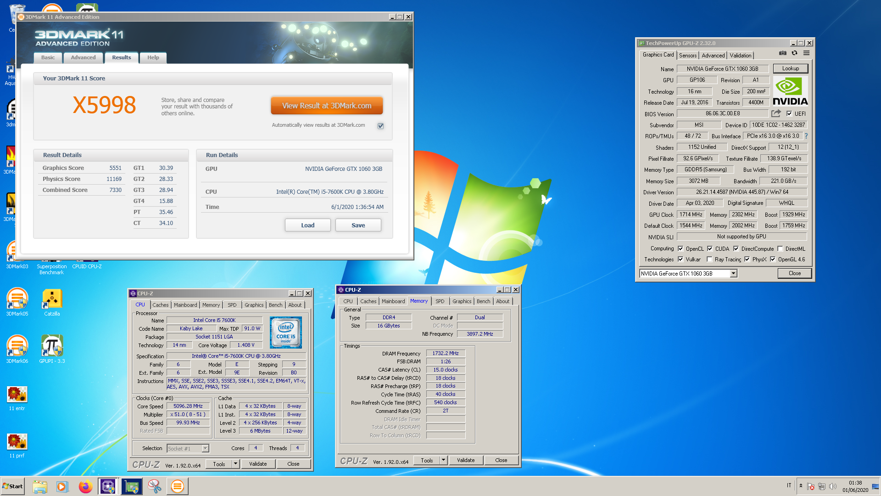The width and height of the screenshot is (881, 496).
Task: Open the Catzilla desktop shortcut
Action: click(x=52, y=302)
